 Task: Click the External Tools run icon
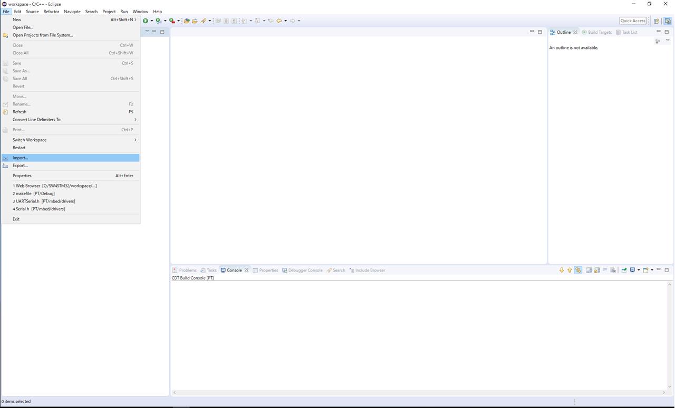(x=172, y=21)
